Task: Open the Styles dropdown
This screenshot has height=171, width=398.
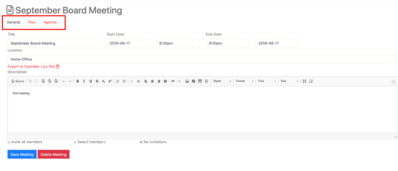Action: tap(222, 81)
